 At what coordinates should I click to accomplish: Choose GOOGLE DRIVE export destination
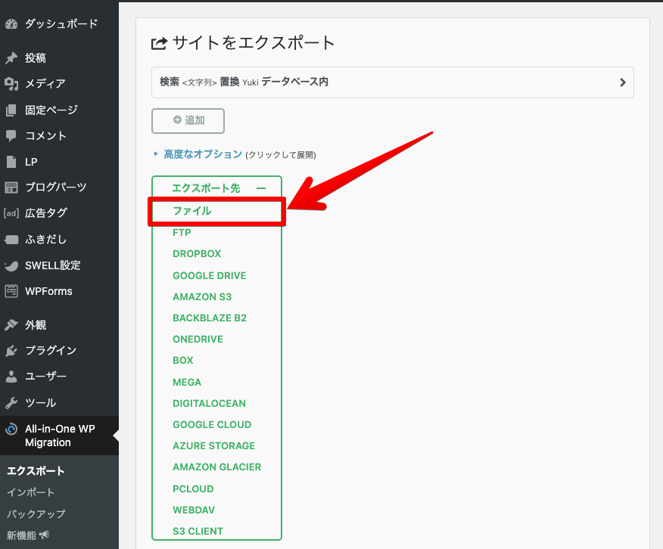(x=210, y=276)
